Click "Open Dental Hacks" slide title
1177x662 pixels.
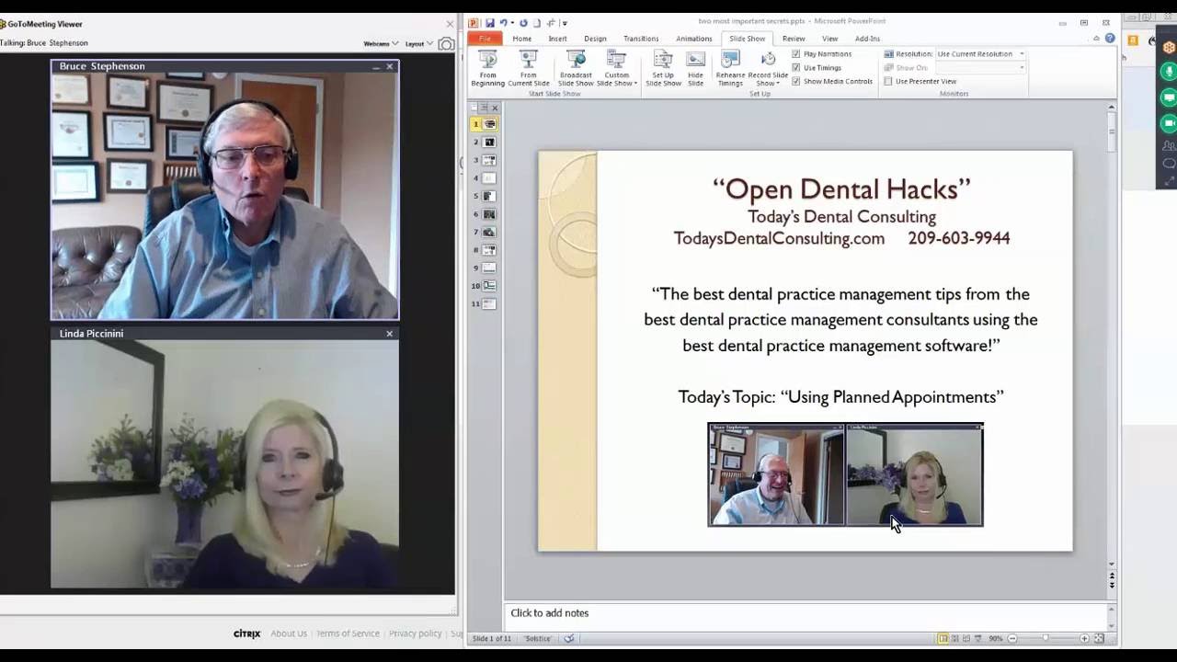(x=841, y=188)
